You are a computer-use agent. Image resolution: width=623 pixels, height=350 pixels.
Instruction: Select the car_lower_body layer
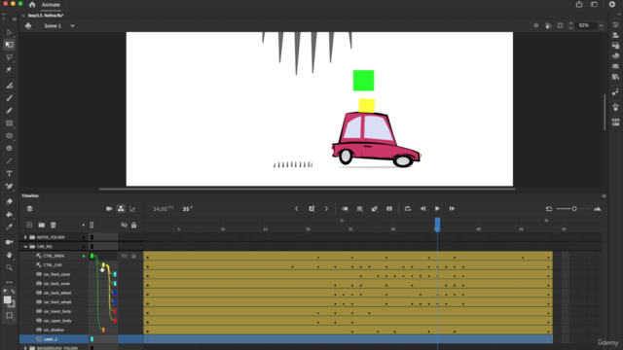pos(57,311)
